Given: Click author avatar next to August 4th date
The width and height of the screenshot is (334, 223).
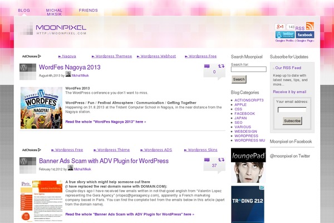Looking at the screenshot, I should point(68,74).
